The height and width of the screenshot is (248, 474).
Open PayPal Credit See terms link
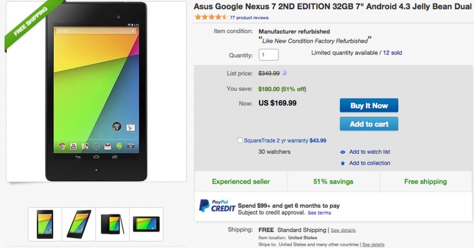coord(320,213)
